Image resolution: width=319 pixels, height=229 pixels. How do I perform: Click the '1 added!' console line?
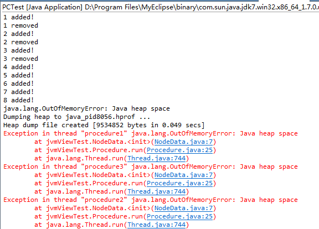(18, 17)
